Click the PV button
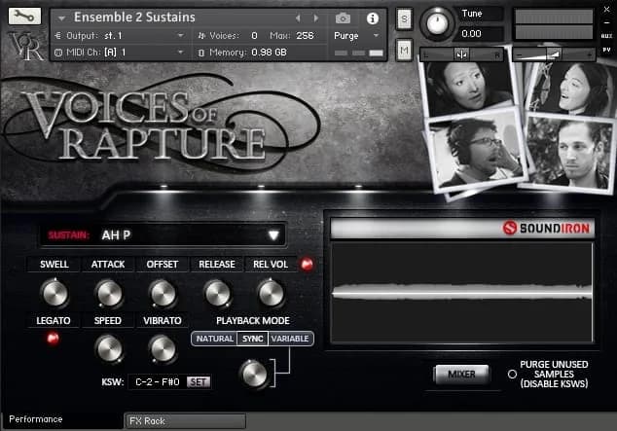Image resolution: width=617 pixels, height=431 pixels. click(606, 50)
